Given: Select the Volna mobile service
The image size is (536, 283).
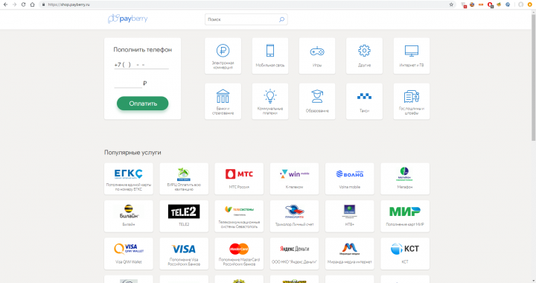Looking at the screenshot, I should coord(350,179).
